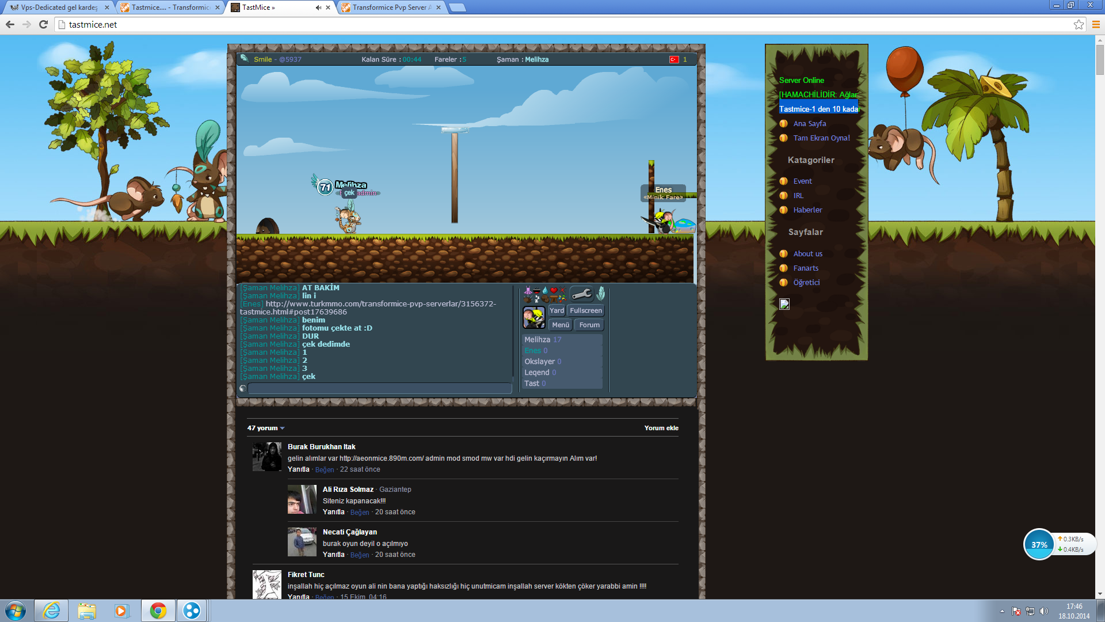Screen dimensions: 1105x622
Task: Open the Haberler category link
Action: pyautogui.click(x=807, y=210)
